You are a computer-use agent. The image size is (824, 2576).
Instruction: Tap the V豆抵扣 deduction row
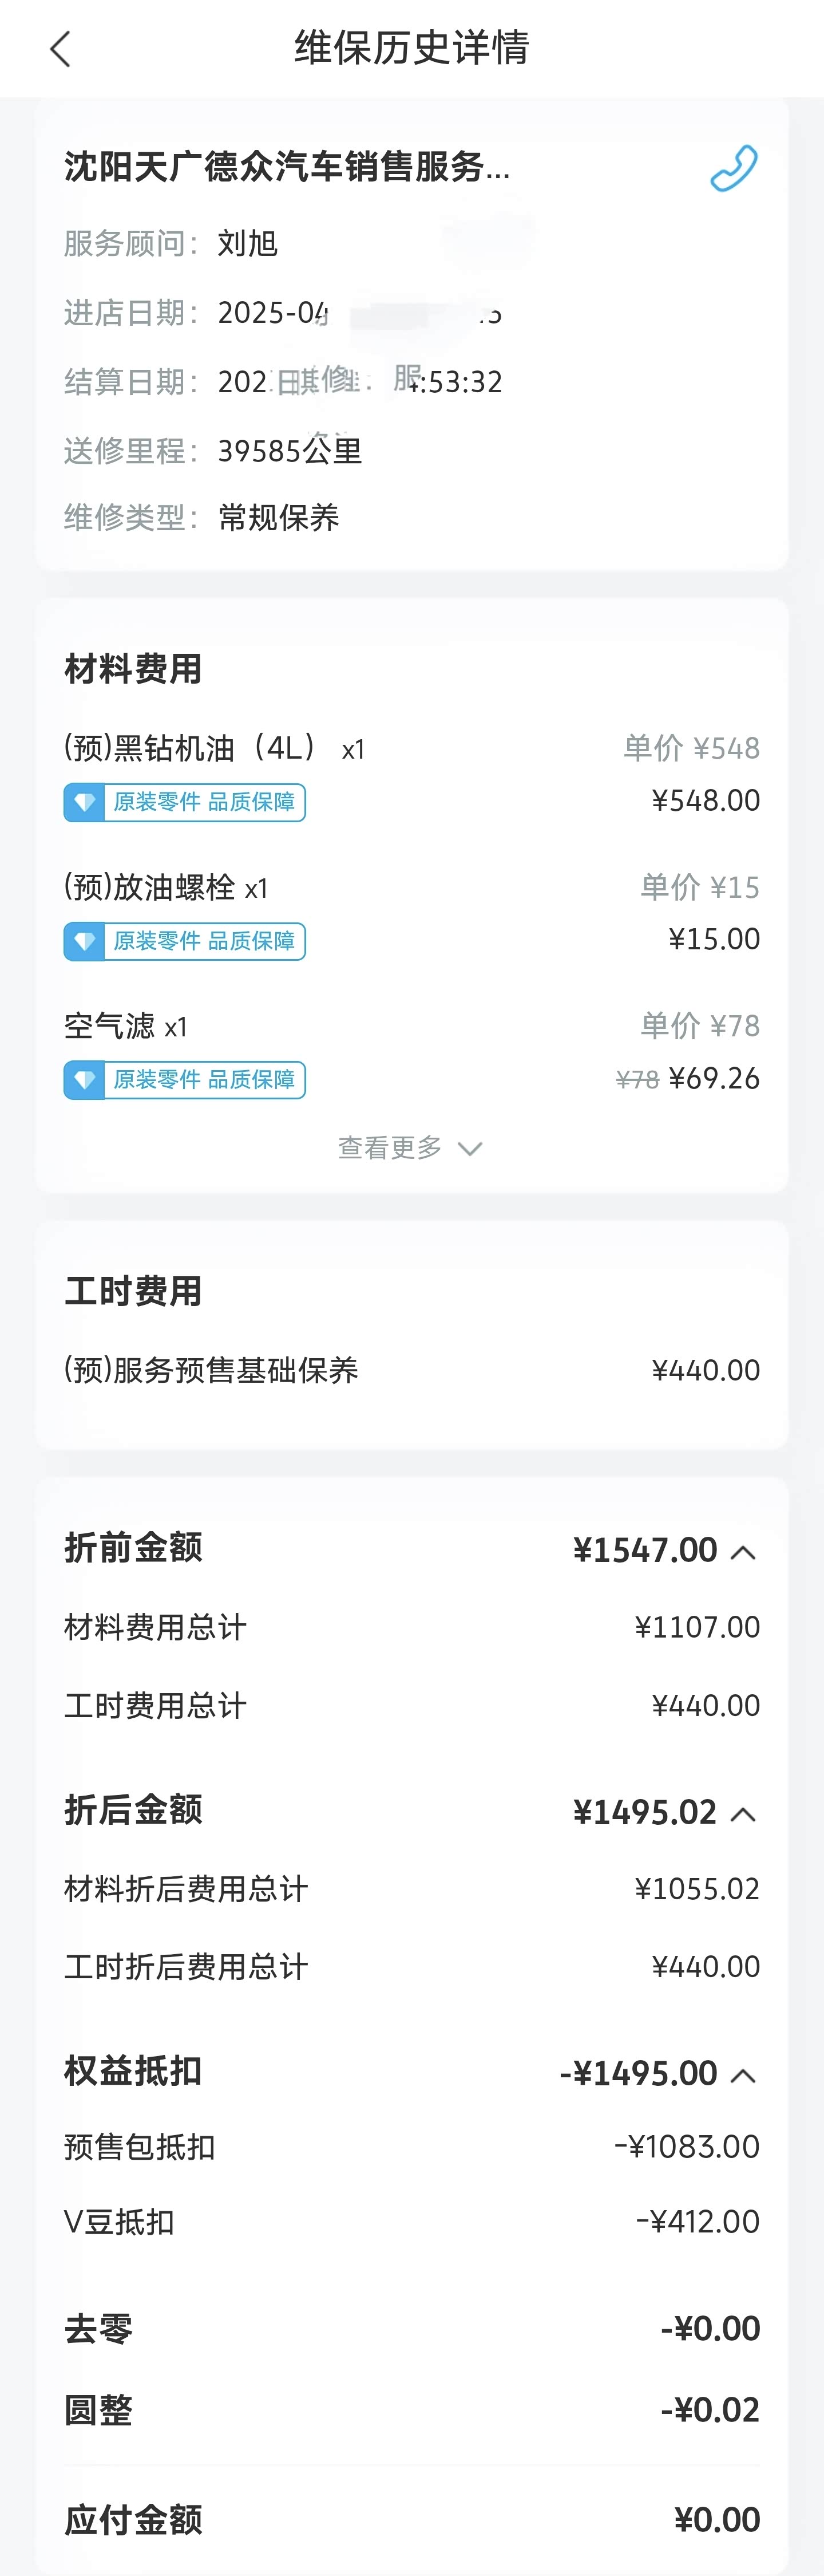pyautogui.click(x=410, y=2222)
